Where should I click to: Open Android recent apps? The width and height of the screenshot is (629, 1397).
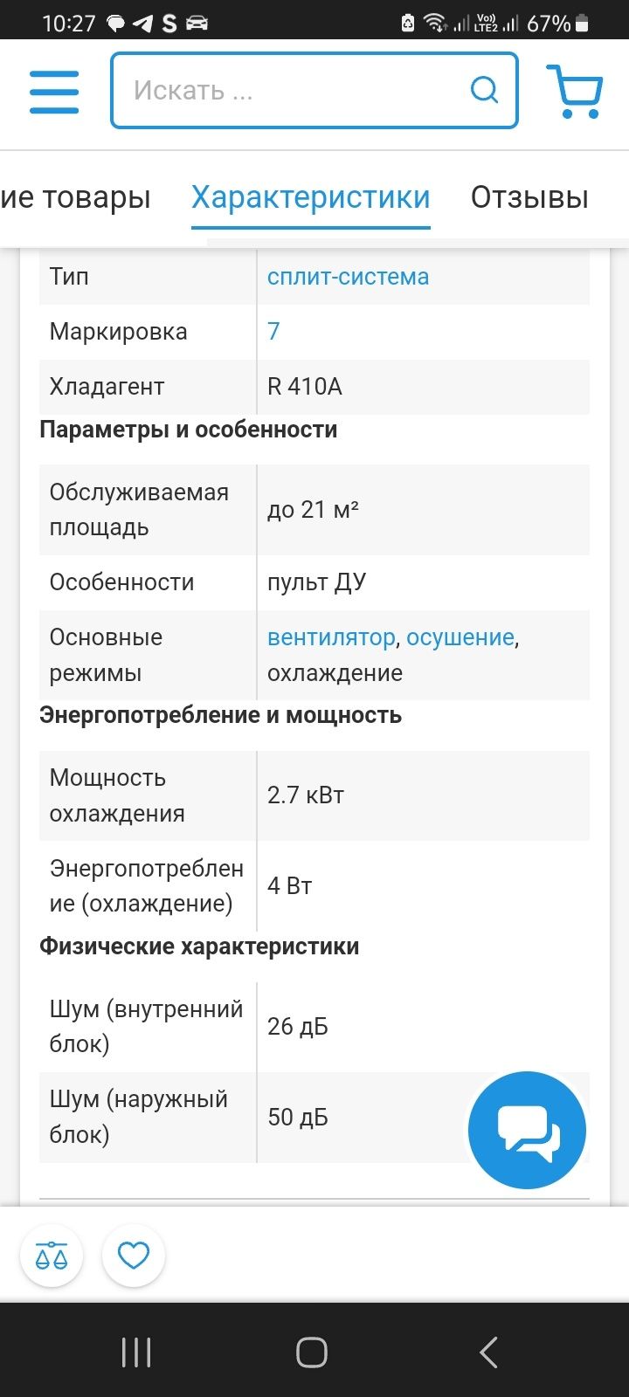pos(136,1352)
